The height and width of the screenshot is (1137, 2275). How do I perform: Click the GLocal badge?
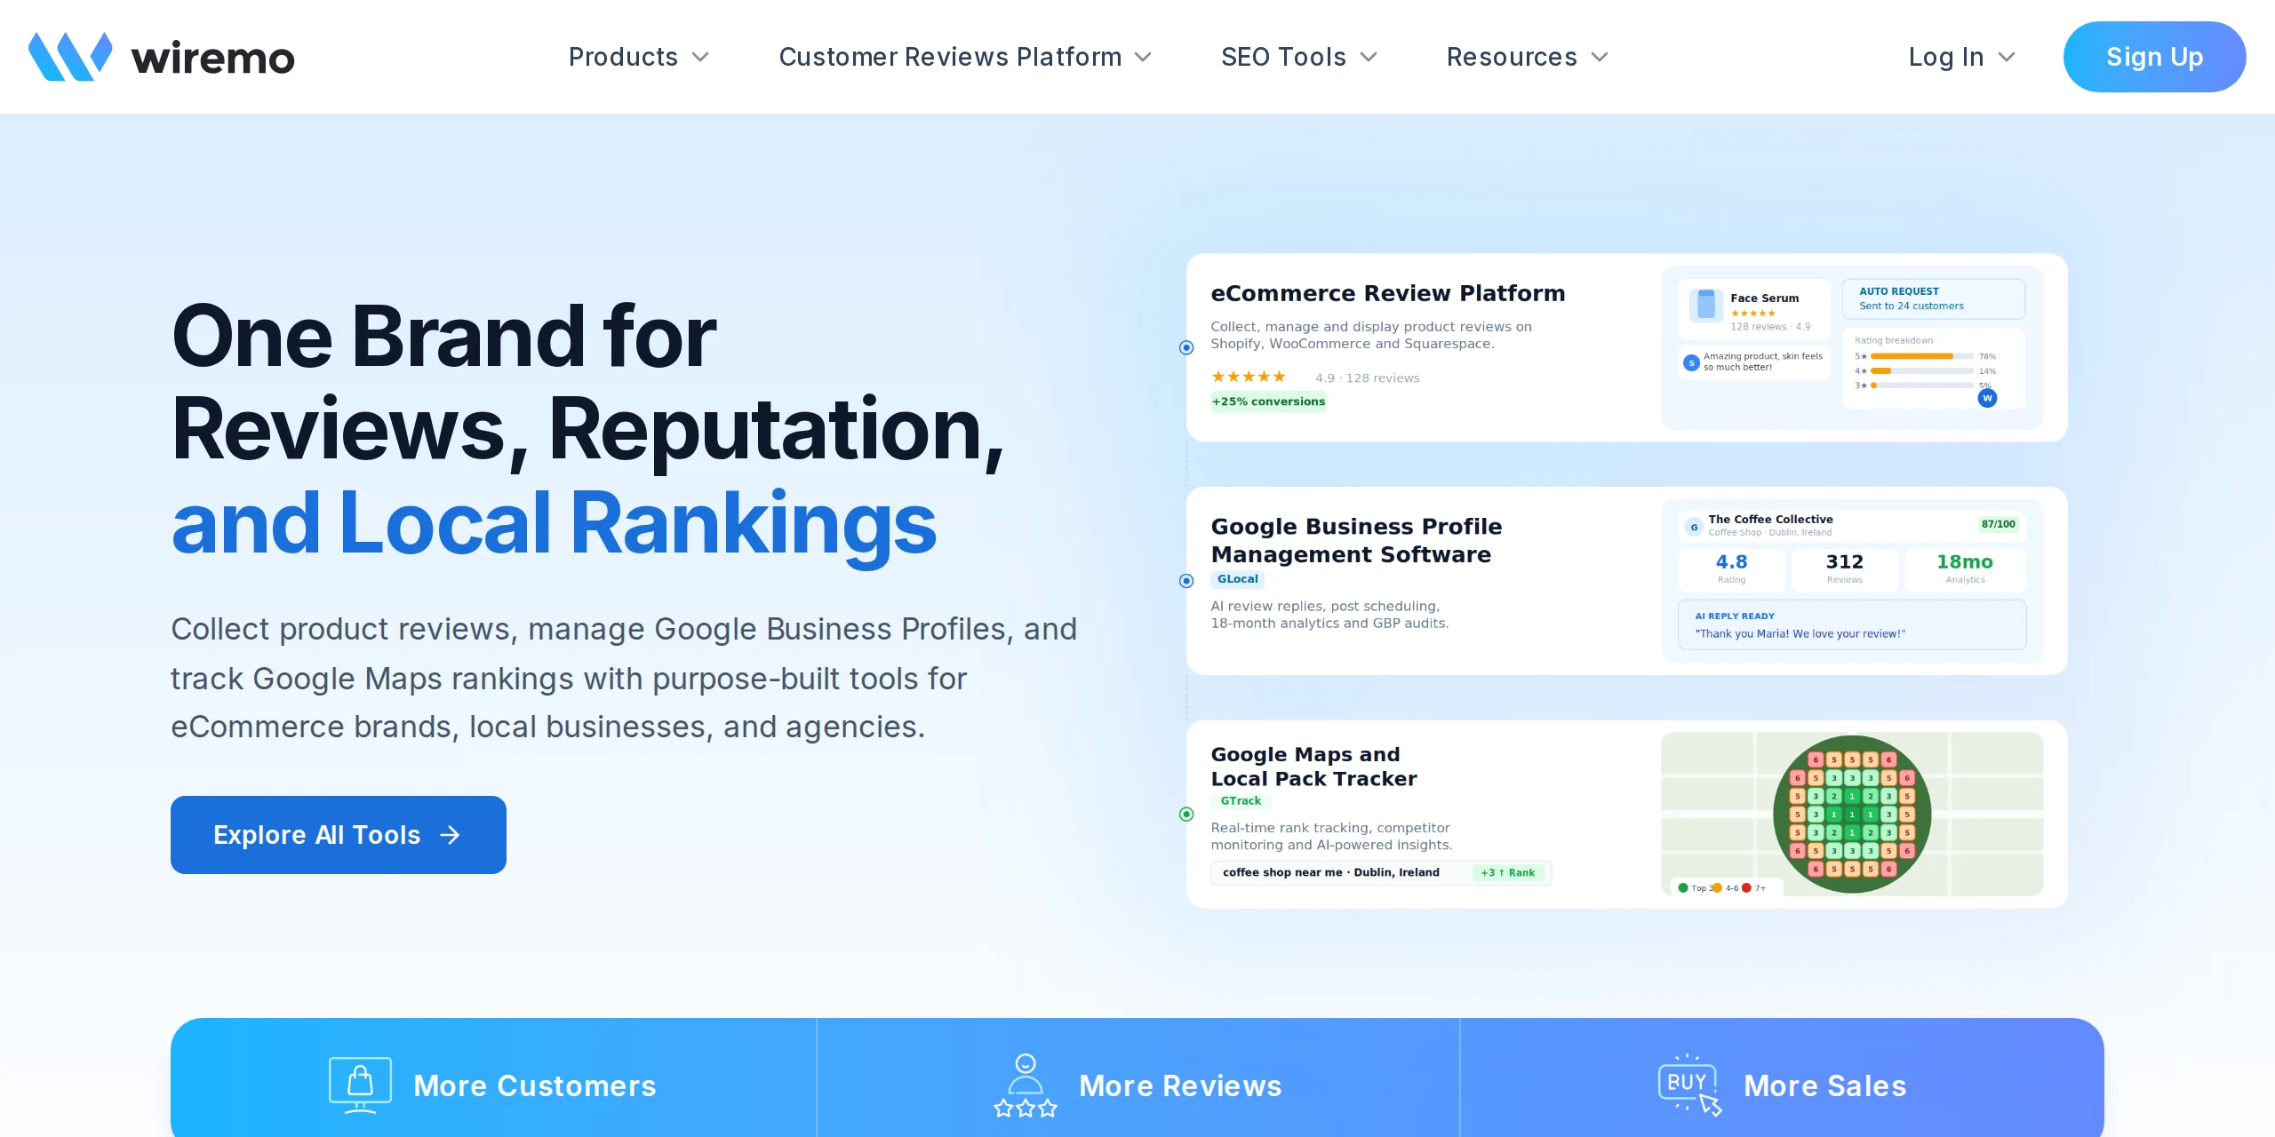pyautogui.click(x=1237, y=579)
